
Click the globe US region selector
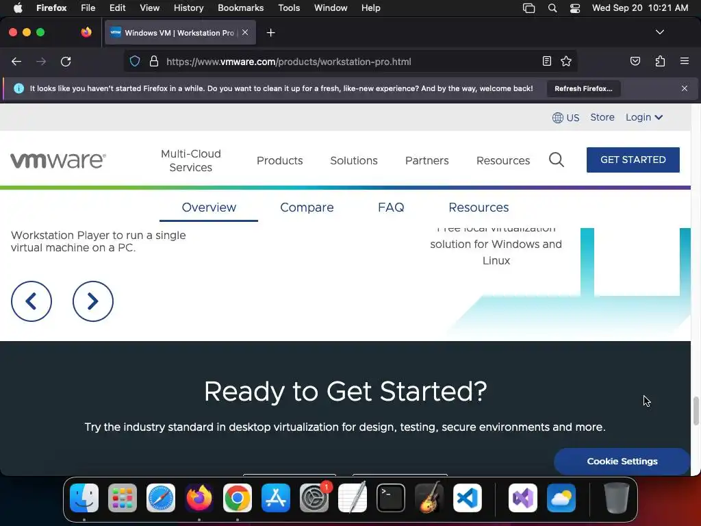tap(565, 118)
